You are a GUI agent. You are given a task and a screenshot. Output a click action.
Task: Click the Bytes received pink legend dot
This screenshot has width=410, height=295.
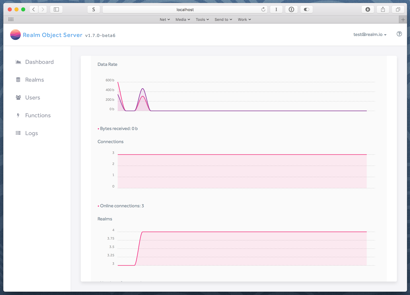click(x=98, y=129)
